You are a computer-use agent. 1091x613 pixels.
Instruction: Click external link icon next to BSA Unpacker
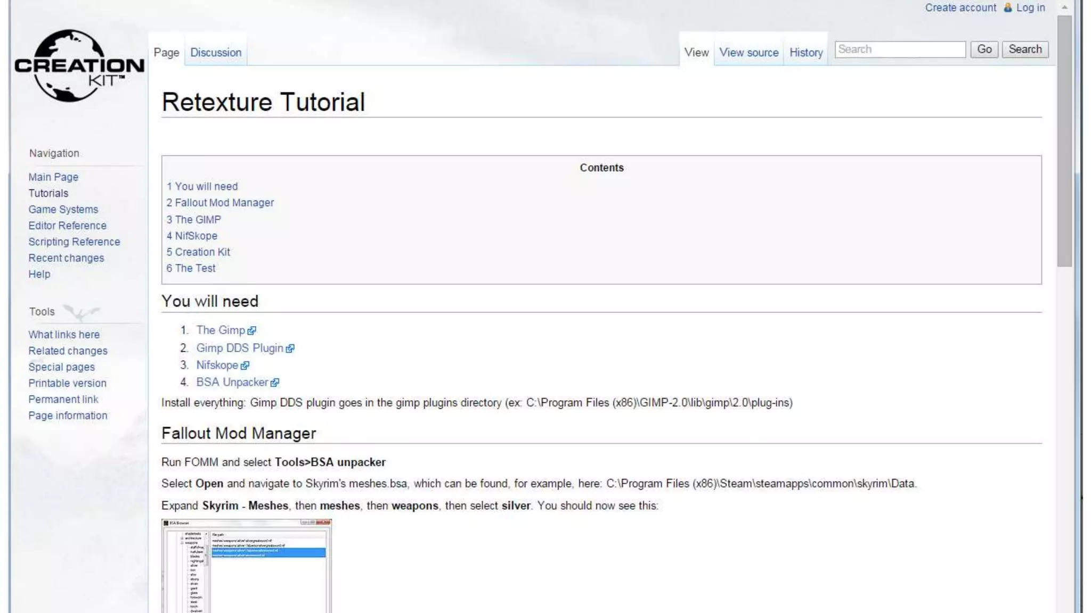[275, 383]
